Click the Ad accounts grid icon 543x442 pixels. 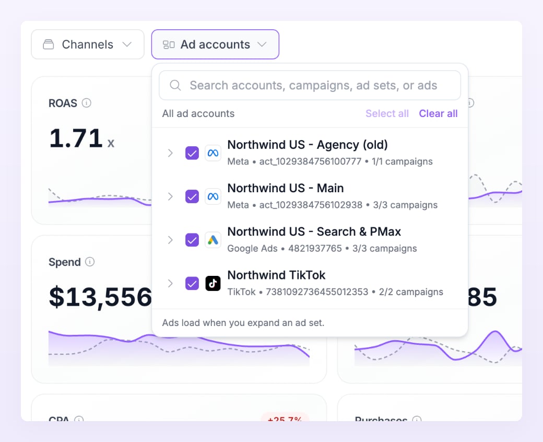[169, 45]
